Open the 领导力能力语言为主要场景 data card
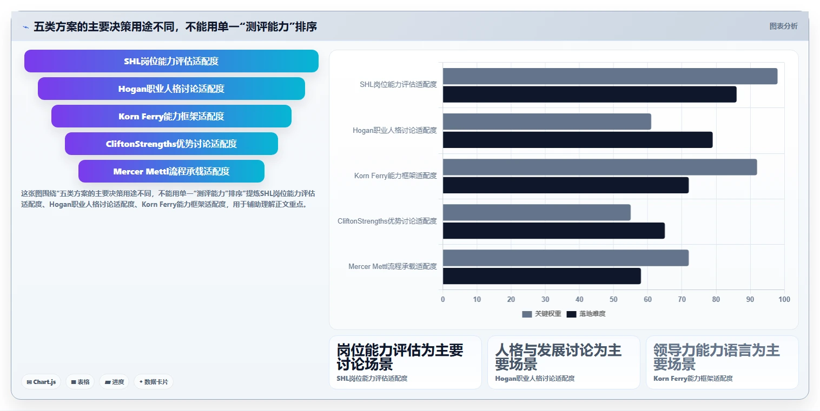 click(722, 362)
